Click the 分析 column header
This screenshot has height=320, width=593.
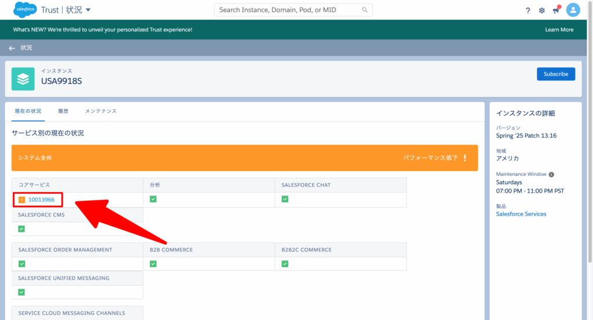tap(155, 185)
